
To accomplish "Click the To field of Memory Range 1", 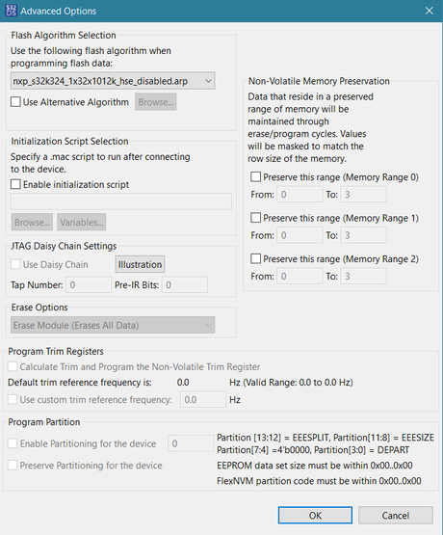I will coord(364,235).
